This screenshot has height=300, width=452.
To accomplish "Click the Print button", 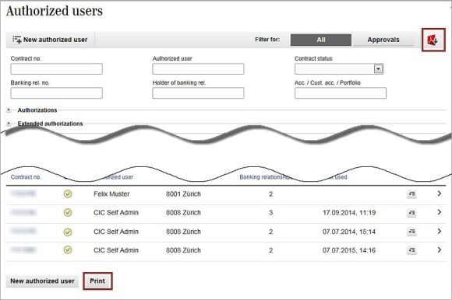I will pos(97,281).
